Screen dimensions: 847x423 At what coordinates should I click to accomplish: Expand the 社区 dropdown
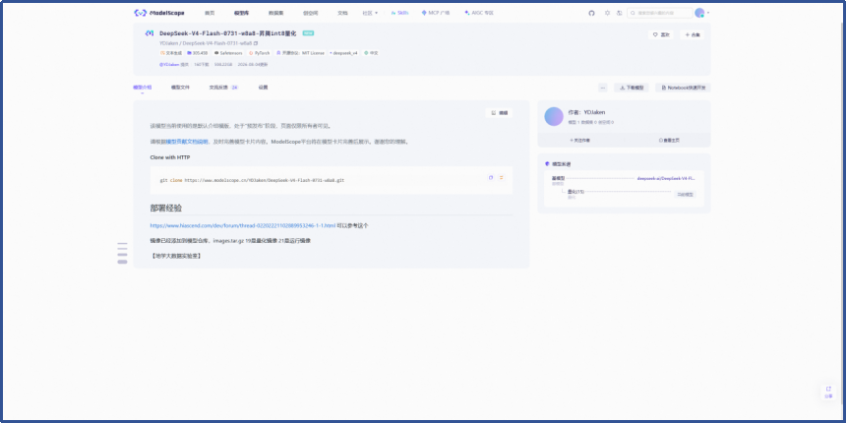pos(370,13)
